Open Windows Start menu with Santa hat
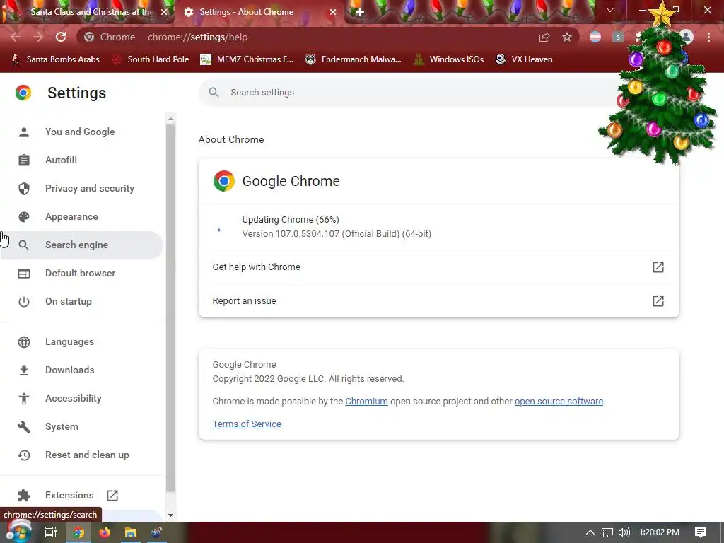The width and height of the screenshot is (724, 543). (x=18, y=532)
